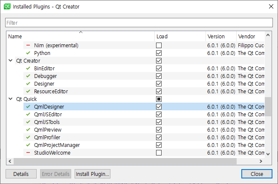Screen dimensions: 278x184
Task: Click the version cell in the QmlPreview row
Action: point(221,129)
